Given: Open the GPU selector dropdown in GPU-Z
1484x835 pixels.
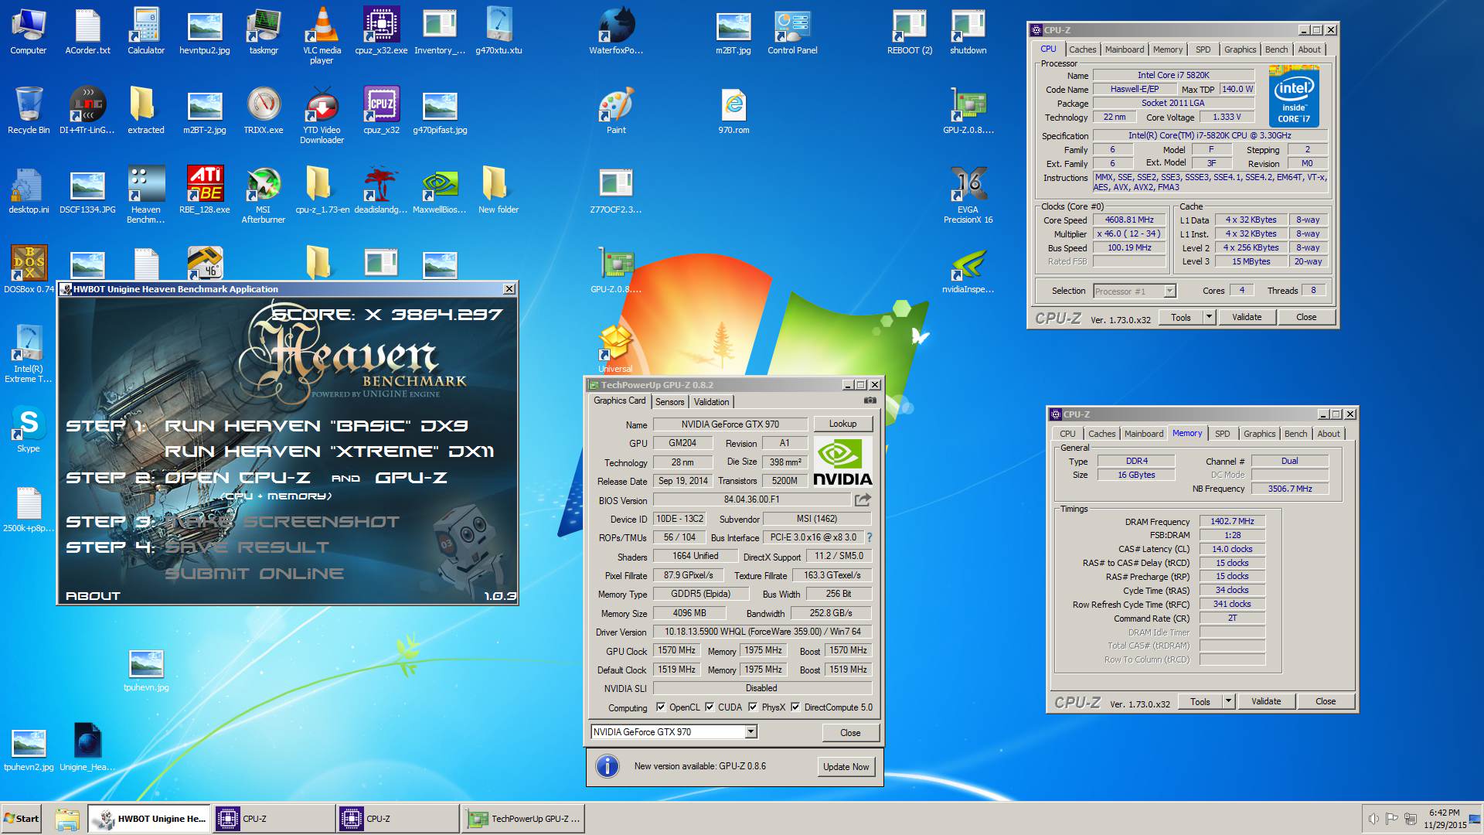Looking at the screenshot, I should pyautogui.click(x=751, y=731).
